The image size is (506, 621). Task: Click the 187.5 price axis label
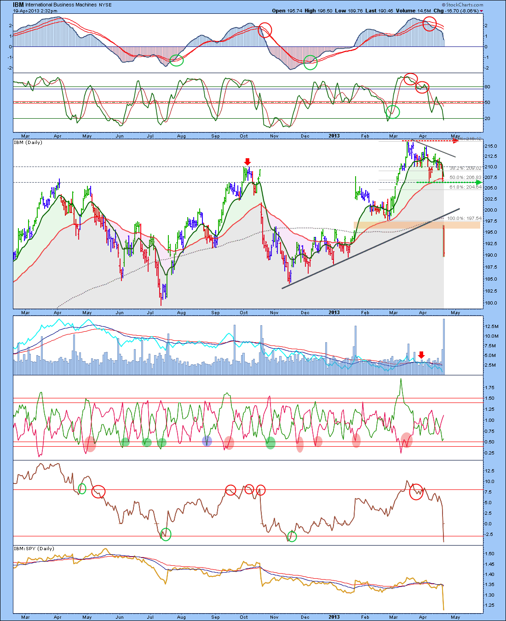pos(490,267)
